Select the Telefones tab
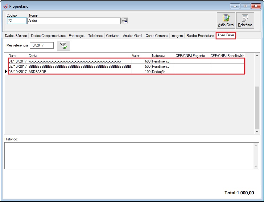The height and width of the screenshot is (202, 264). click(x=95, y=36)
